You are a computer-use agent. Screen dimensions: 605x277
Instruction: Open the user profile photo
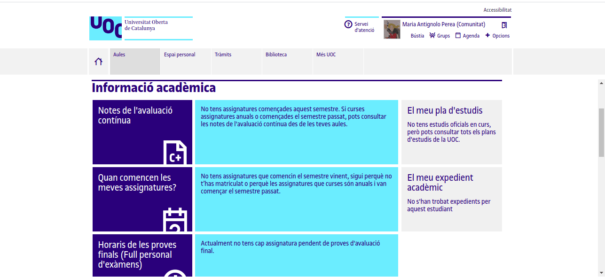pyautogui.click(x=392, y=30)
